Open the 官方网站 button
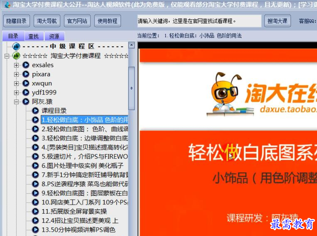 (77, 21)
